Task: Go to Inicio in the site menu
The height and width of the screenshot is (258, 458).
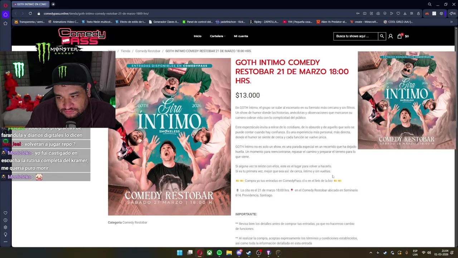Action: pos(198,36)
